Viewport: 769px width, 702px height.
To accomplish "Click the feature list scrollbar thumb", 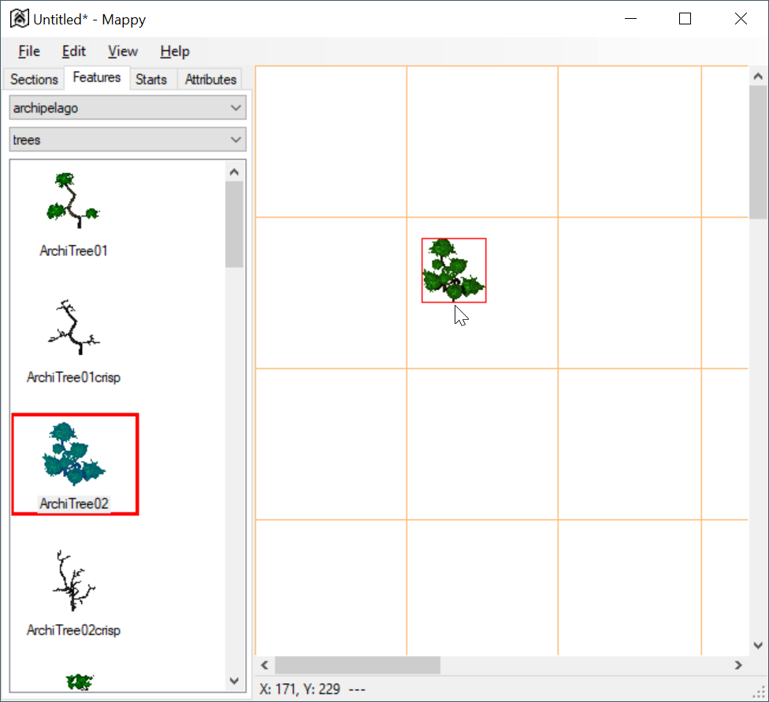I will tap(234, 225).
